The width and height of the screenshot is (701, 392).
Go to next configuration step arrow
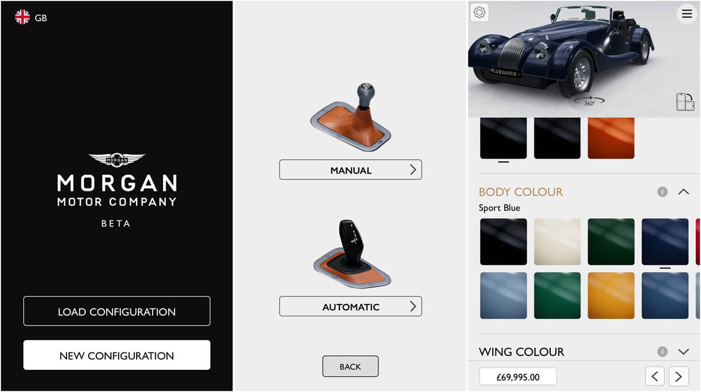point(679,377)
